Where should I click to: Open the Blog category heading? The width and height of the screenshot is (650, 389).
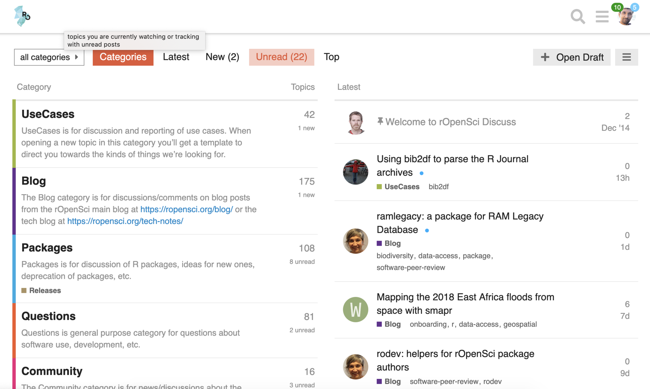(34, 181)
